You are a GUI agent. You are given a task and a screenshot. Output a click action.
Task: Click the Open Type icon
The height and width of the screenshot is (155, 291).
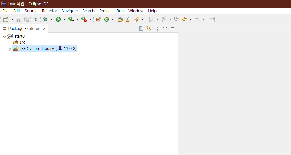coord(121,19)
